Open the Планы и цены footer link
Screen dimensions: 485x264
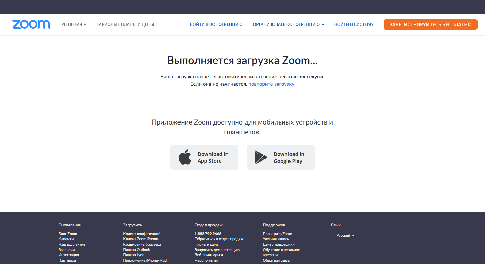click(207, 244)
